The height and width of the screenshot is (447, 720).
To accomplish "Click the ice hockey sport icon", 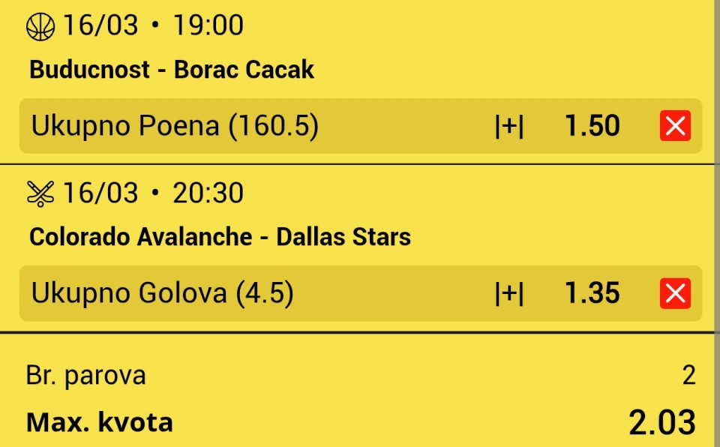I will 40,193.
